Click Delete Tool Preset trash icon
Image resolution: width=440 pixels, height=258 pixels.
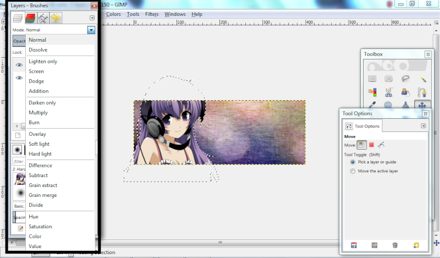(395, 245)
